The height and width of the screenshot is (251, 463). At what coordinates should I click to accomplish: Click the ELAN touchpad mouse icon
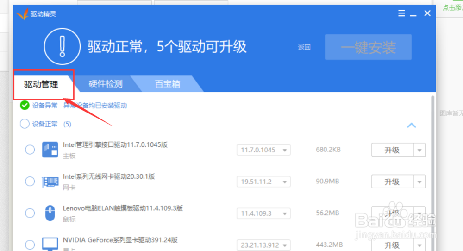point(50,213)
